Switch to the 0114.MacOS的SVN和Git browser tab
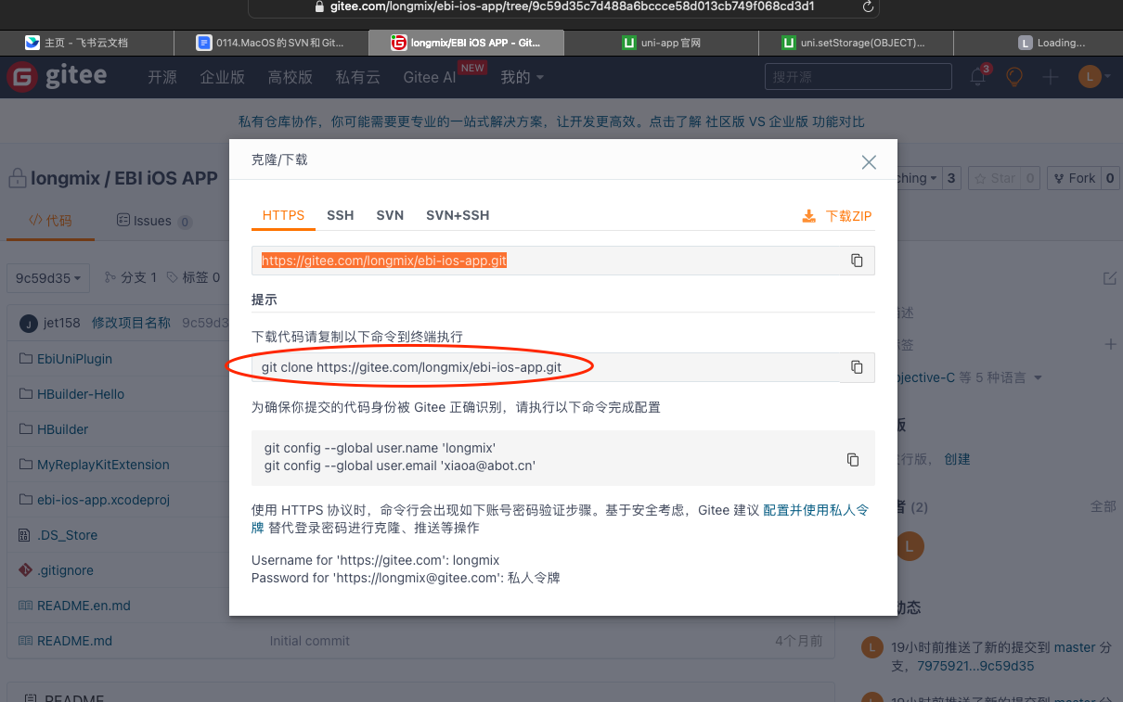 click(270, 43)
